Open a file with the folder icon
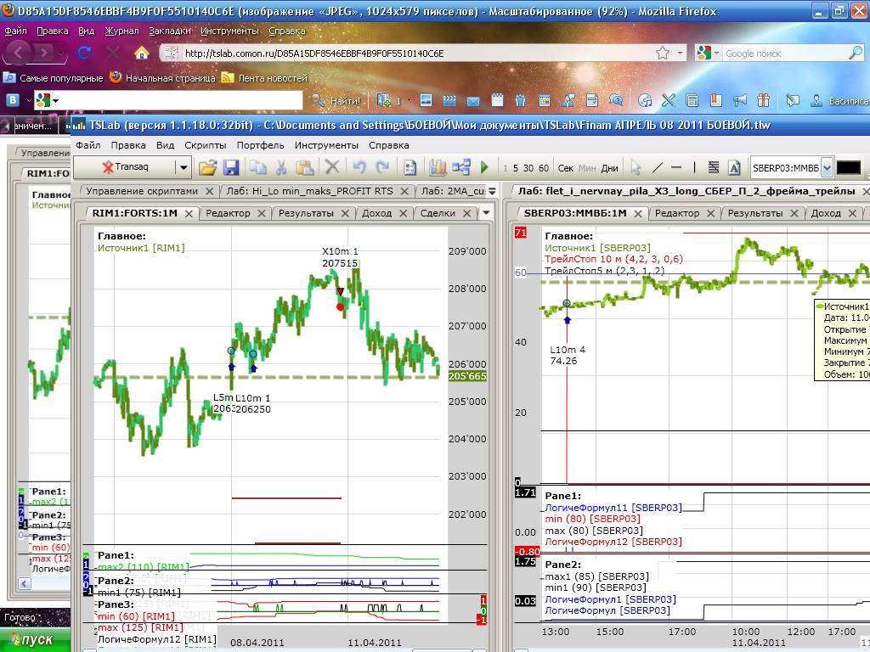 (208, 167)
